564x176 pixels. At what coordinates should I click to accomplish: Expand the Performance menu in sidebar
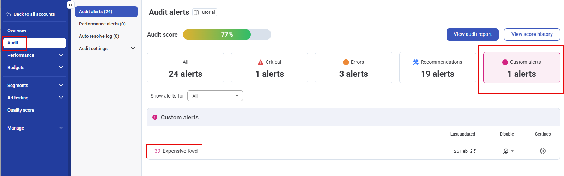61,55
